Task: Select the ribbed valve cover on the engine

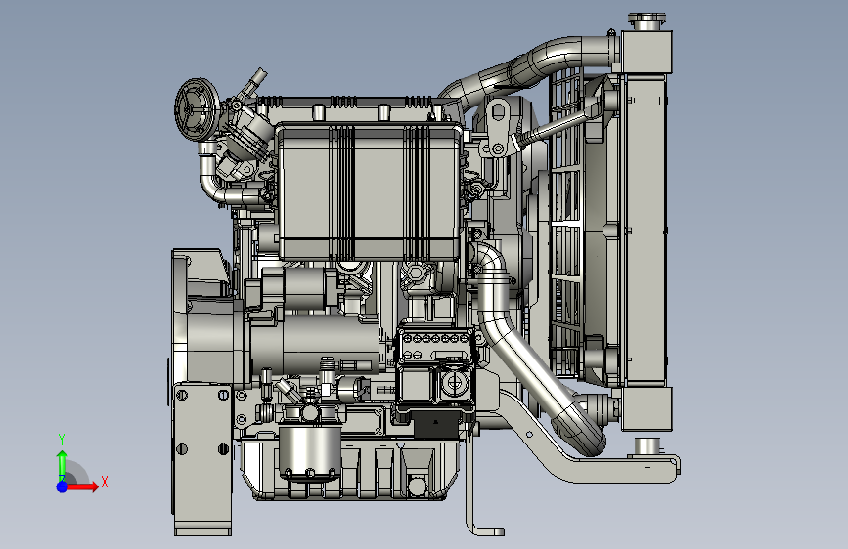Action: 369,190
